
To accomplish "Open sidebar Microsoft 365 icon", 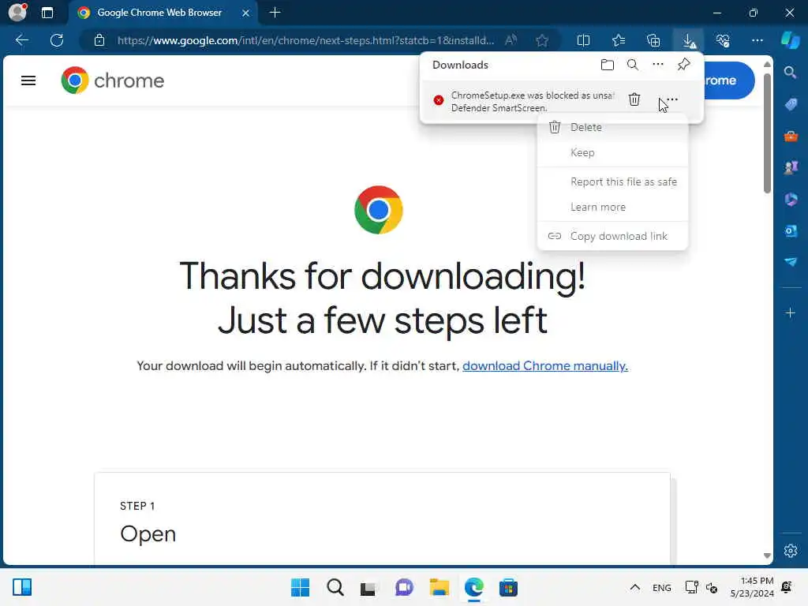I will pyautogui.click(x=791, y=199).
